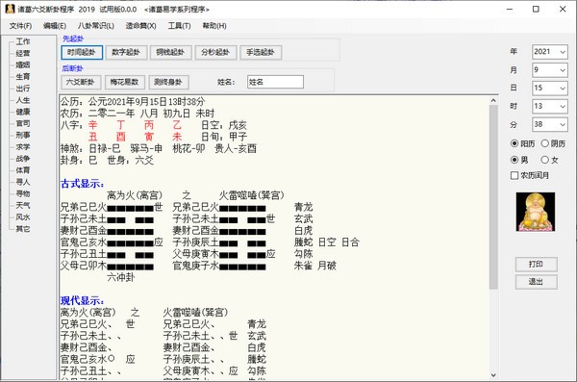Select 经营 in the category tree

click(x=23, y=54)
